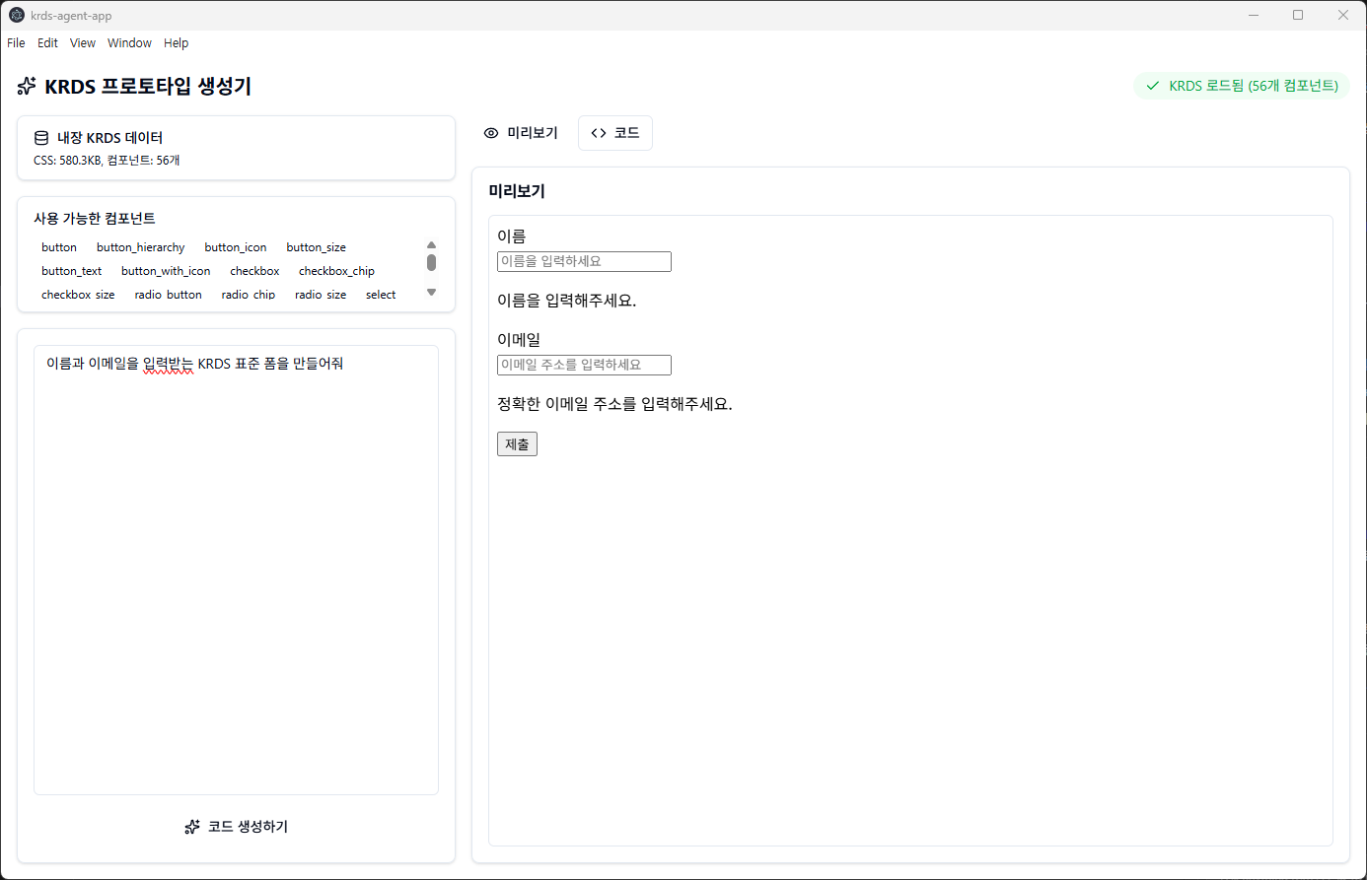Select the checkbox_chip component tag
This screenshot has width=1367, height=880.
336,271
